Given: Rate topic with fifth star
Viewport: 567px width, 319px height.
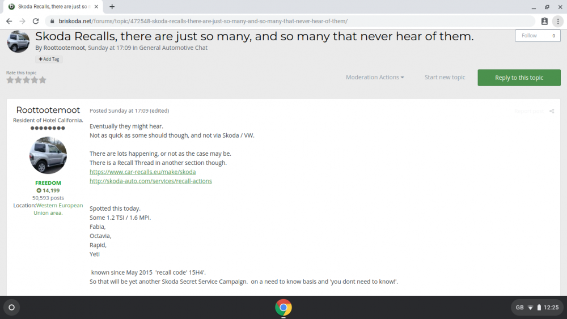Looking at the screenshot, I should point(43,80).
